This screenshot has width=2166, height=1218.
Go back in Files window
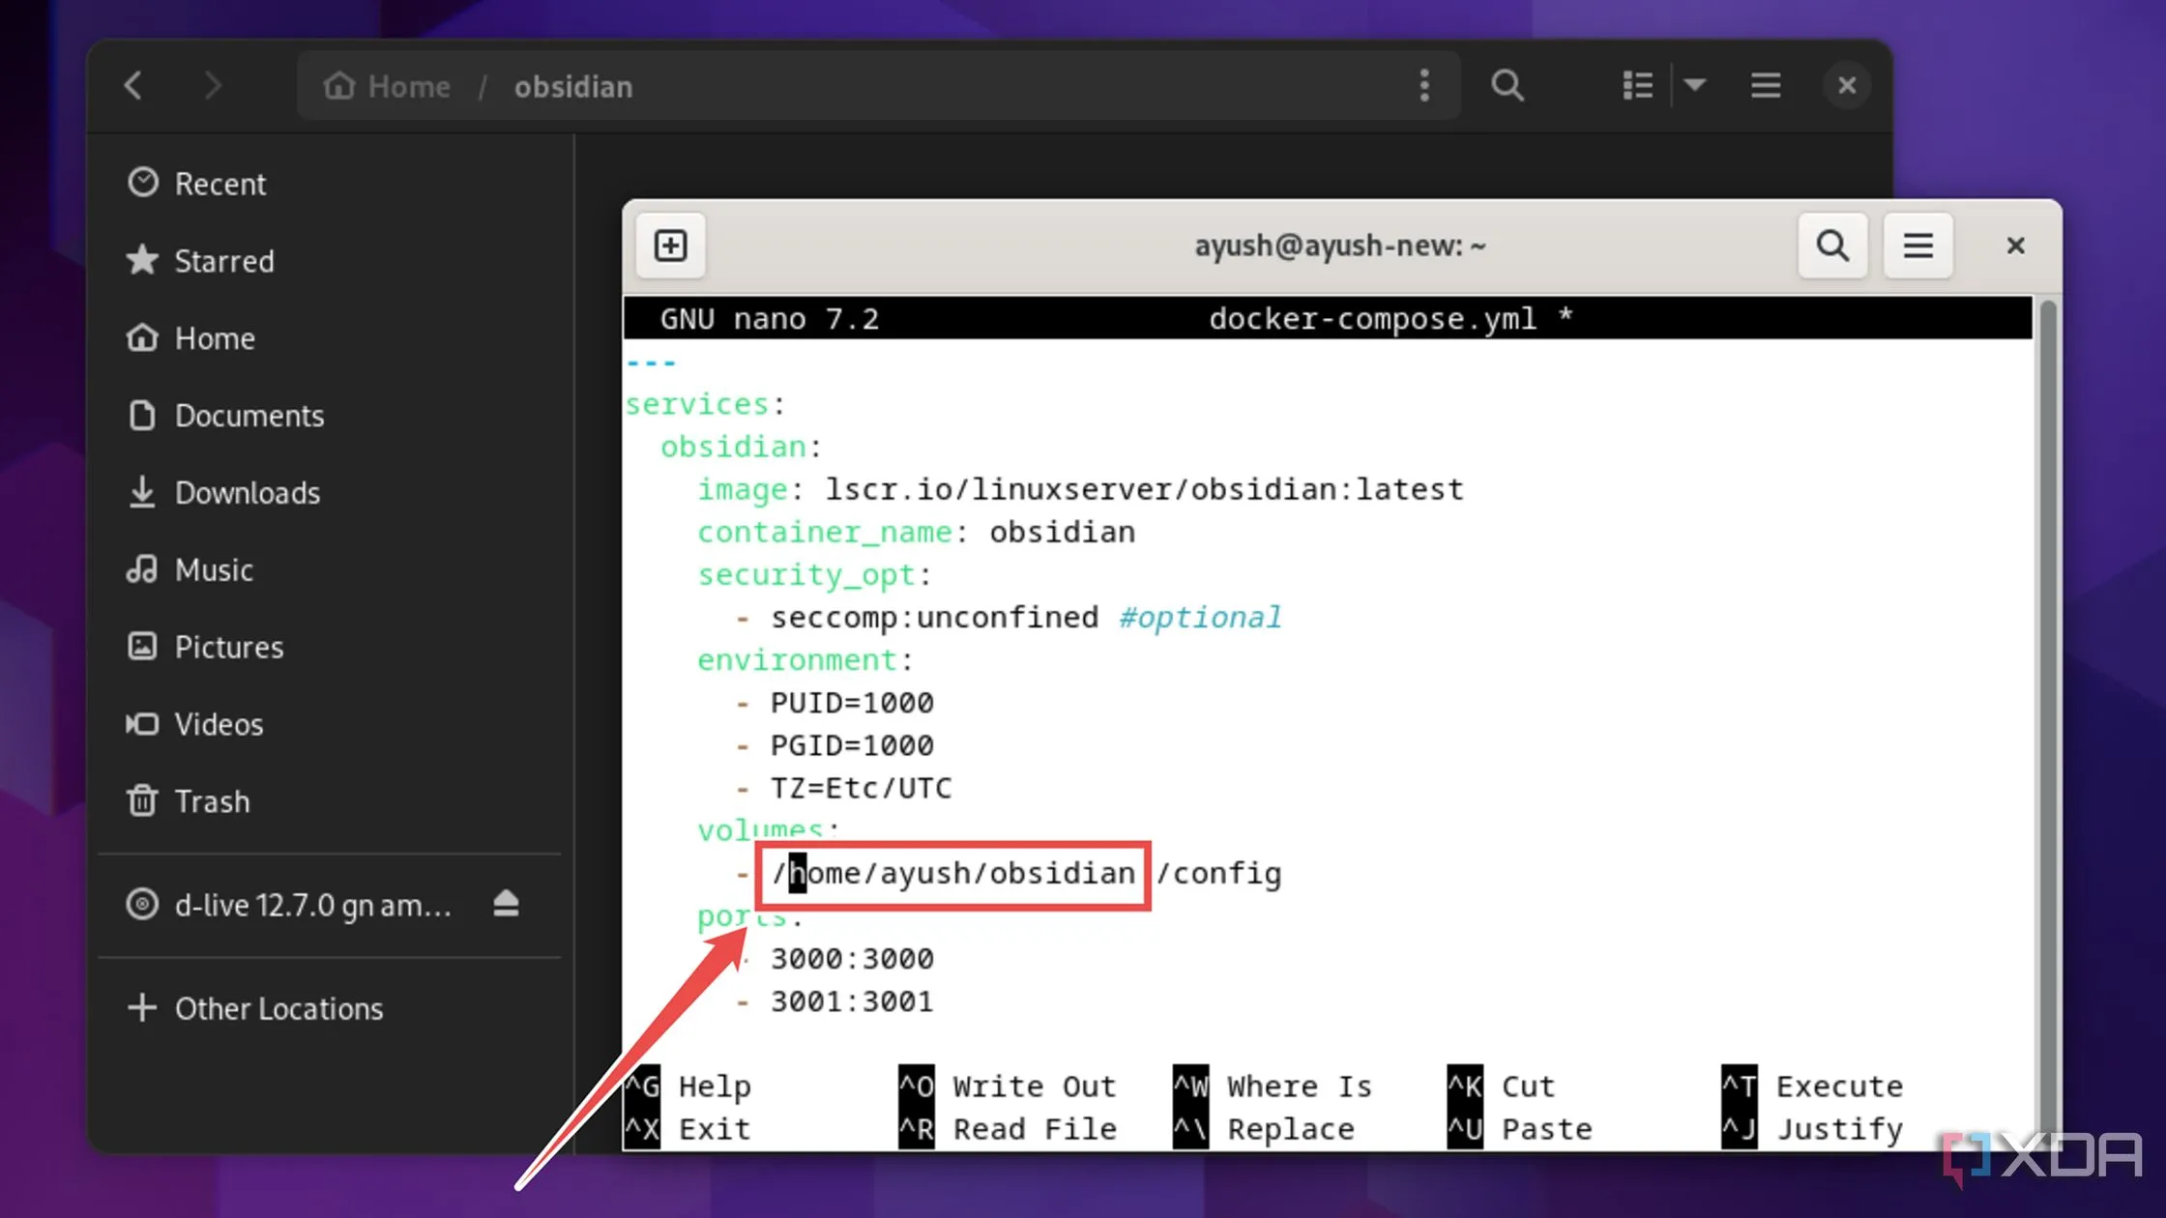click(133, 86)
